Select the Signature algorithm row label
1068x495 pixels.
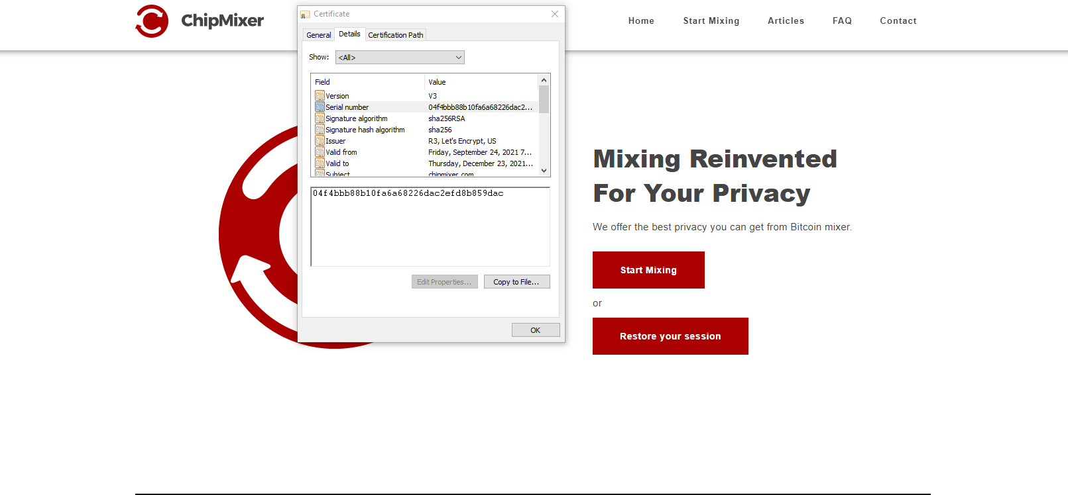click(357, 118)
